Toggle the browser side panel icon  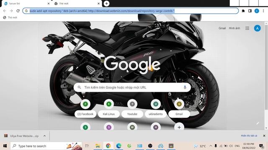click(x=250, y=11)
